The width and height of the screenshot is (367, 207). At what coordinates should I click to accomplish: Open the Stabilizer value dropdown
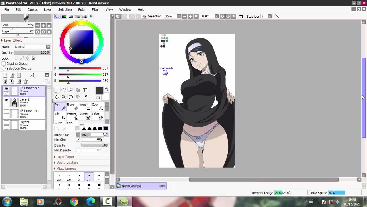point(270,16)
